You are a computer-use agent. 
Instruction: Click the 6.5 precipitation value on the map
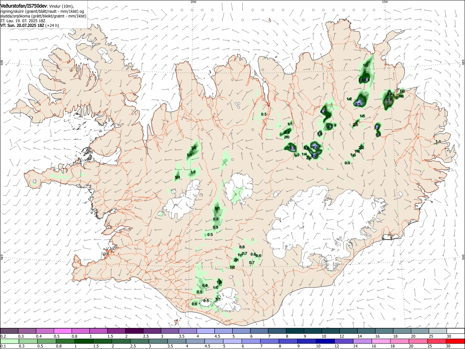(292, 148)
